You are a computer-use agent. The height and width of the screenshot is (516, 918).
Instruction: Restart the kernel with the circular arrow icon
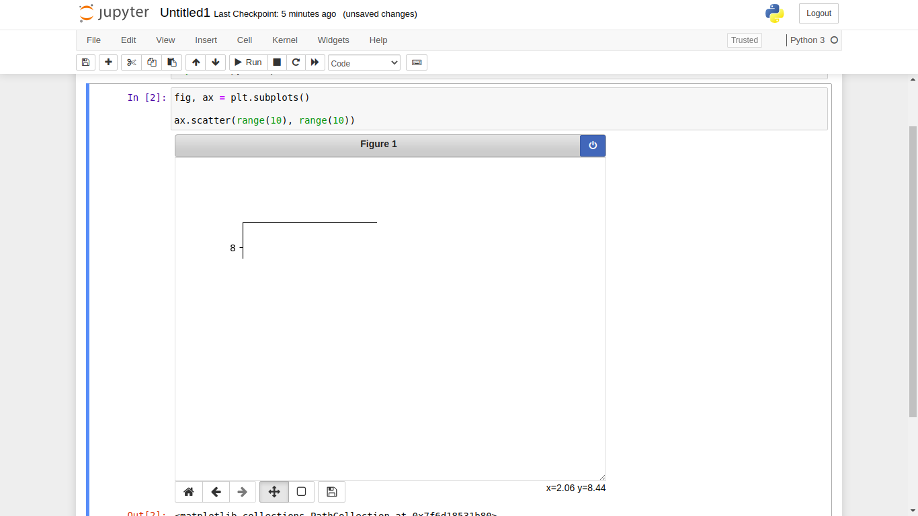tap(296, 62)
